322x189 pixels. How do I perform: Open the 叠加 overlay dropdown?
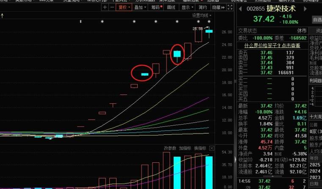(139, 7)
